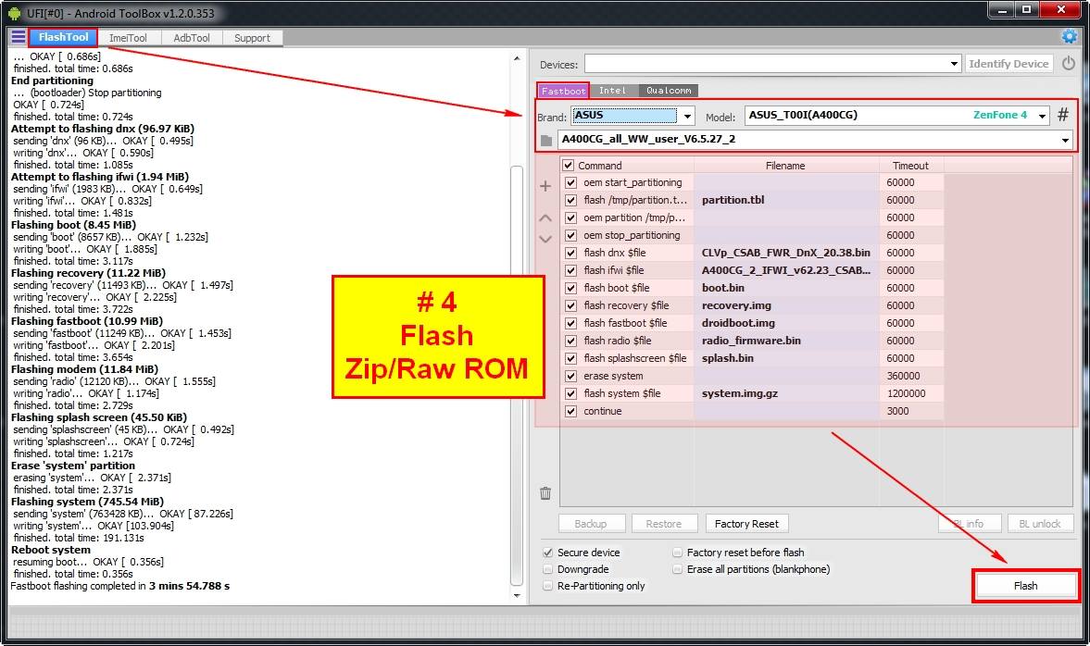
Task: Uncheck flash system $file command
Action: [570, 394]
